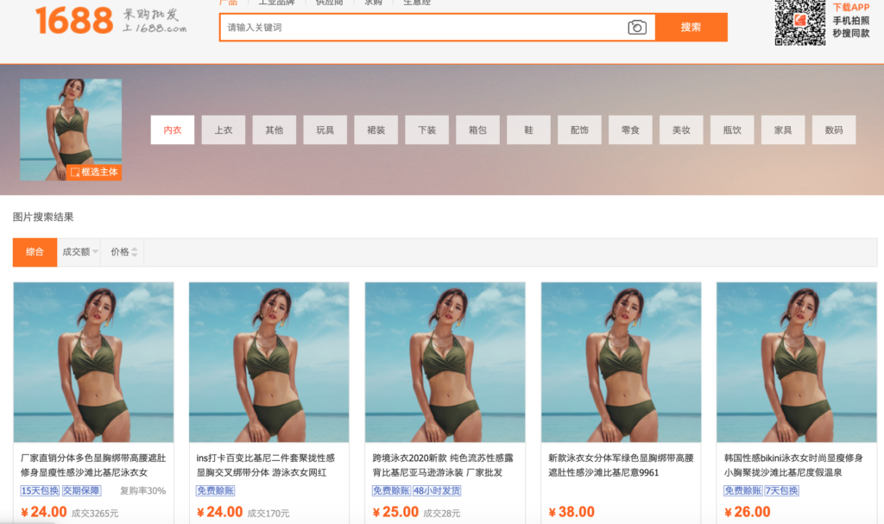Click the 免费赊账 tag under 韩国性感bikini listing
This screenshot has height=524, width=884.
tap(743, 490)
